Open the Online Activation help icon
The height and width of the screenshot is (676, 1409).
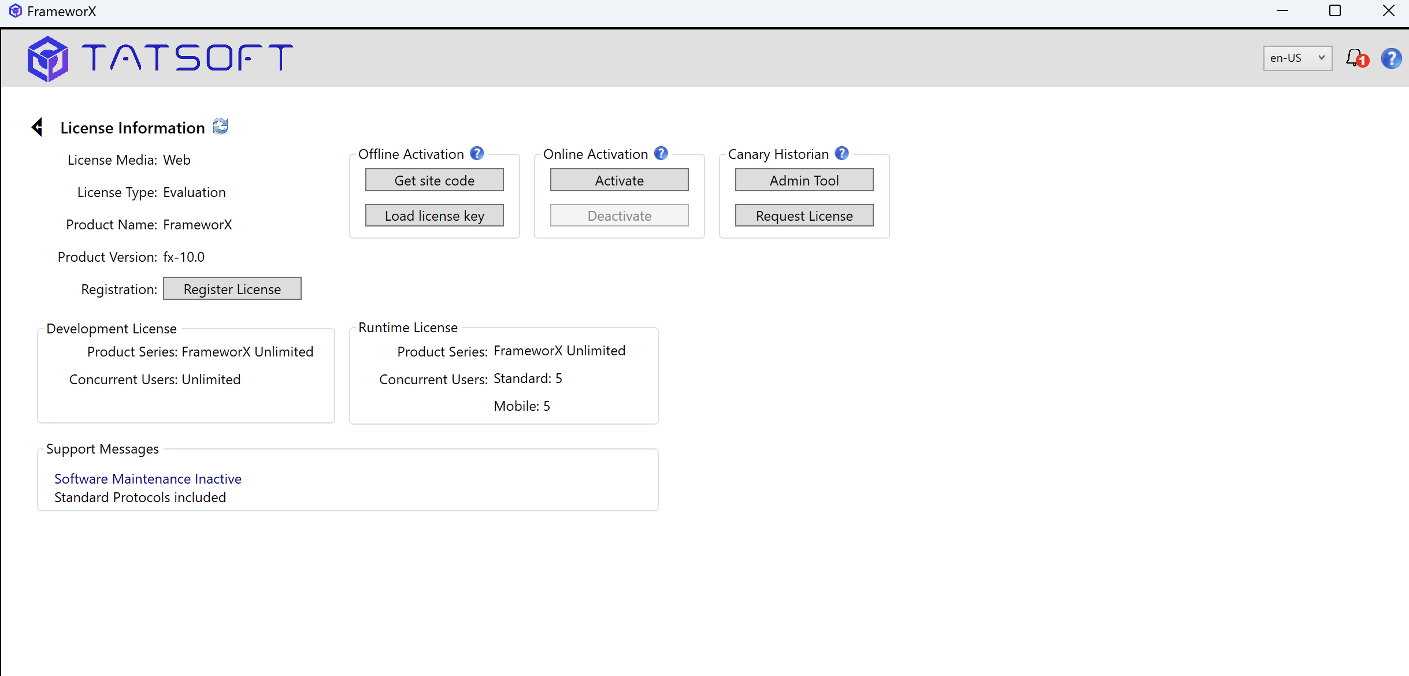[x=661, y=154]
